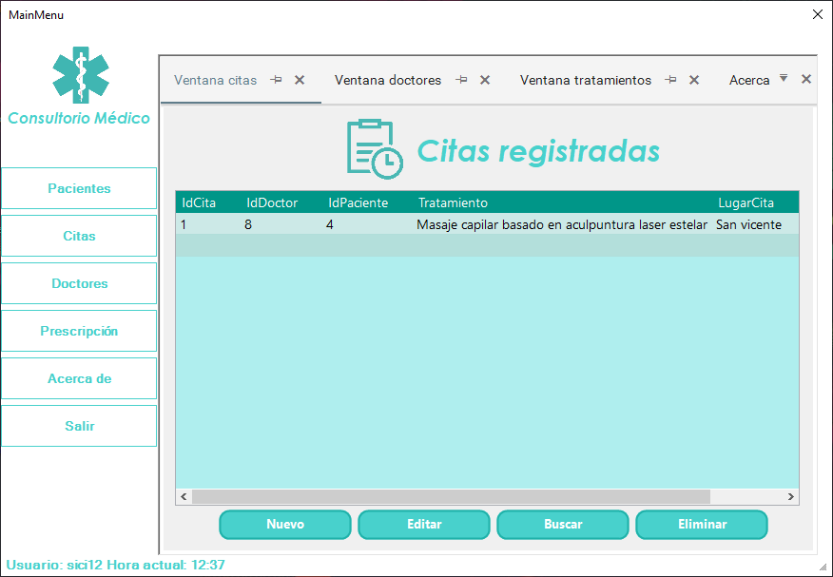Open the Prescripción section
The width and height of the screenshot is (833, 577).
pyautogui.click(x=79, y=331)
